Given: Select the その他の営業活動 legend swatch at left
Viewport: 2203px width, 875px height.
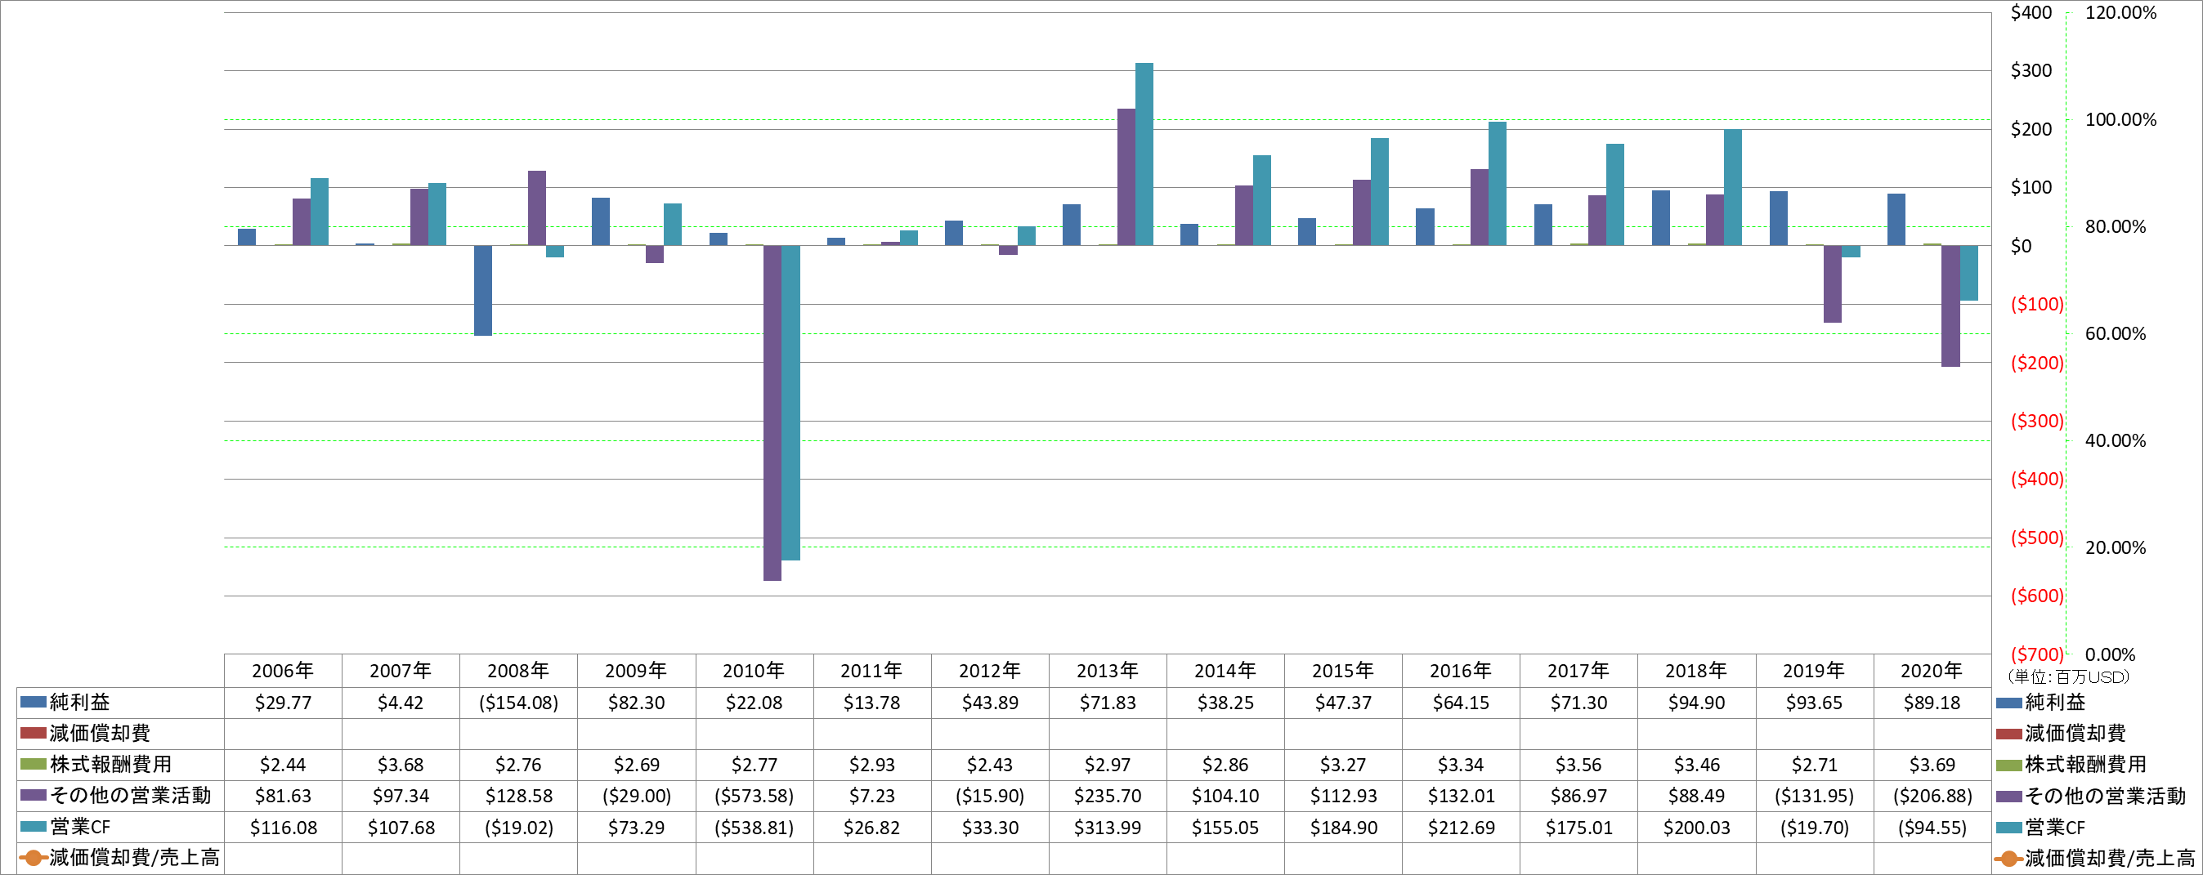Looking at the screenshot, I should click(x=33, y=796).
